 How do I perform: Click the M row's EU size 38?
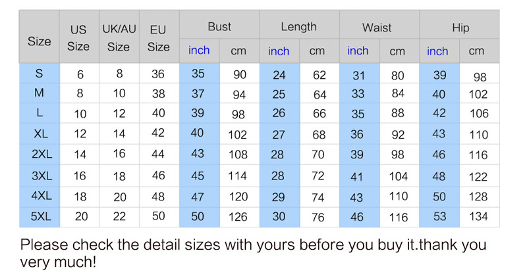pos(158,94)
